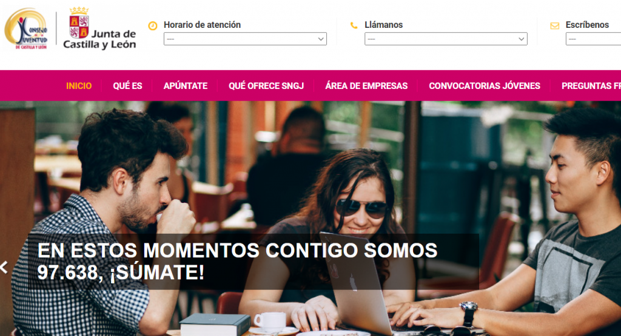Click the Consejo de la Juventud logo

(x=26, y=29)
